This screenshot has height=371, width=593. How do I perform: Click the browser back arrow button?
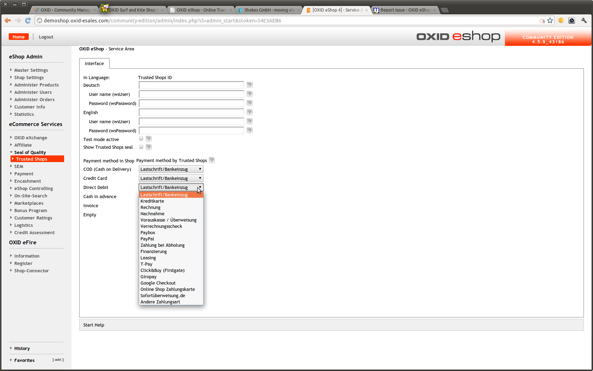8,21
